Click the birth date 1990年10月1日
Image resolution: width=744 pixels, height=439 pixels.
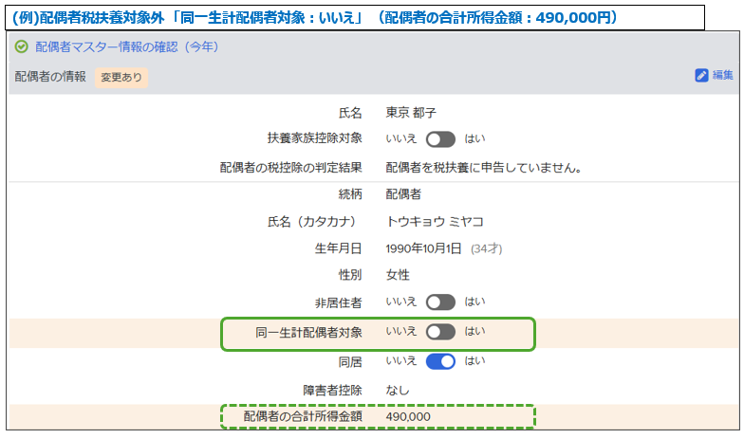(424, 248)
